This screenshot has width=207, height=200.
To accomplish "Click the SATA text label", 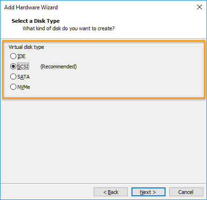I will [x=23, y=77].
